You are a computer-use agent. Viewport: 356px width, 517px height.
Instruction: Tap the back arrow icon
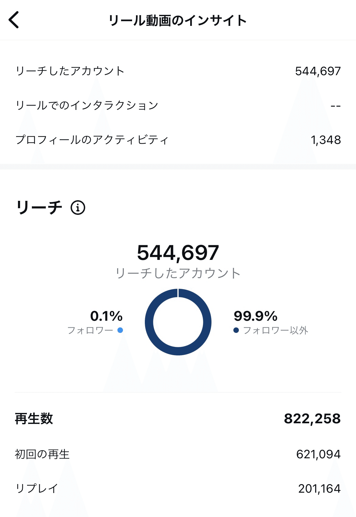click(x=14, y=20)
